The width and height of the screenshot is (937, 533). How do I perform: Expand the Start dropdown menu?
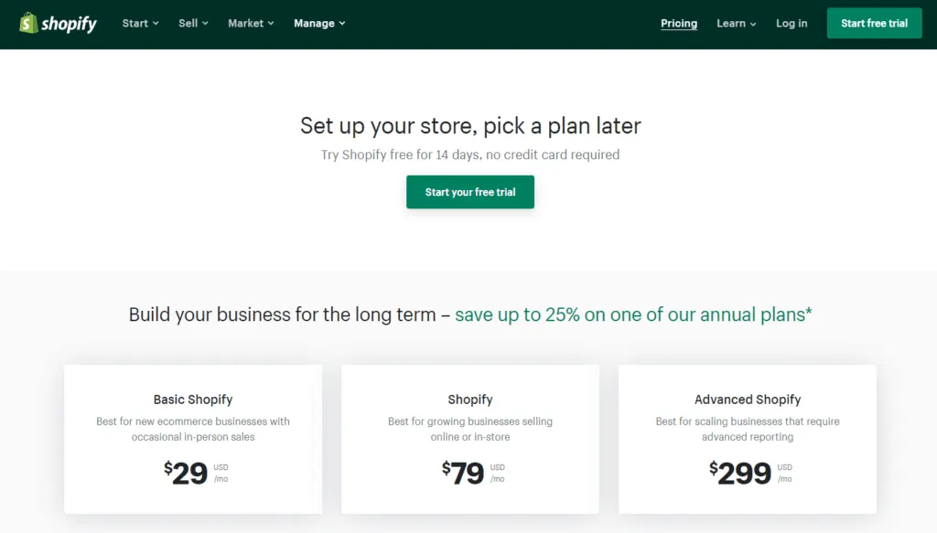[x=140, y=23]
